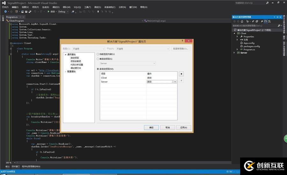
Task: Click the Solution Explorer home icon
Action: point(242,21)
